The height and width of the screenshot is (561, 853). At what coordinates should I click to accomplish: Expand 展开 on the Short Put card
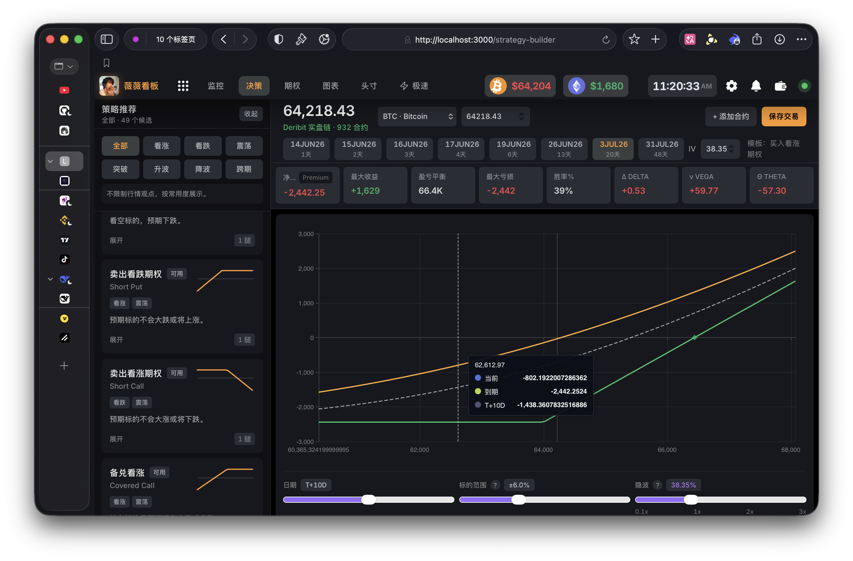116,340
